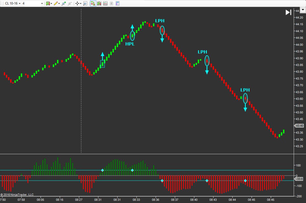Click the 43.60 price axis label
Viewport: 306px width, 203px height.
tap(299, 99)
